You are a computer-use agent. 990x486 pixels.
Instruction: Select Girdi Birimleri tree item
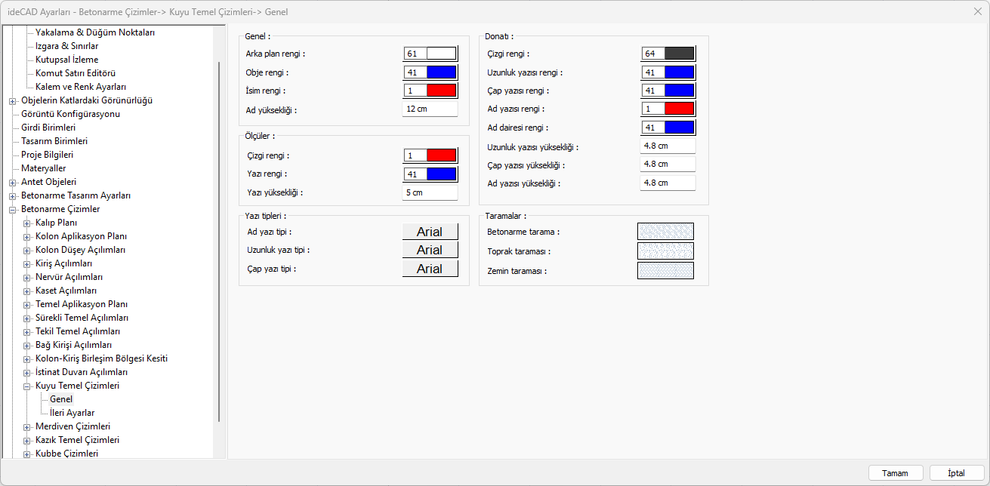tap(48, 128)
